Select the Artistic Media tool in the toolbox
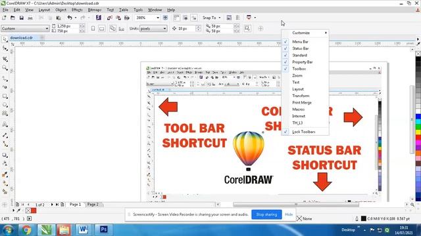Screen dimensions: 421x236 (x=5, y=87)
